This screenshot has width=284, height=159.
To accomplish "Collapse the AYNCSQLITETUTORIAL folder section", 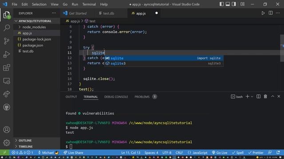I will pos(37,21).
